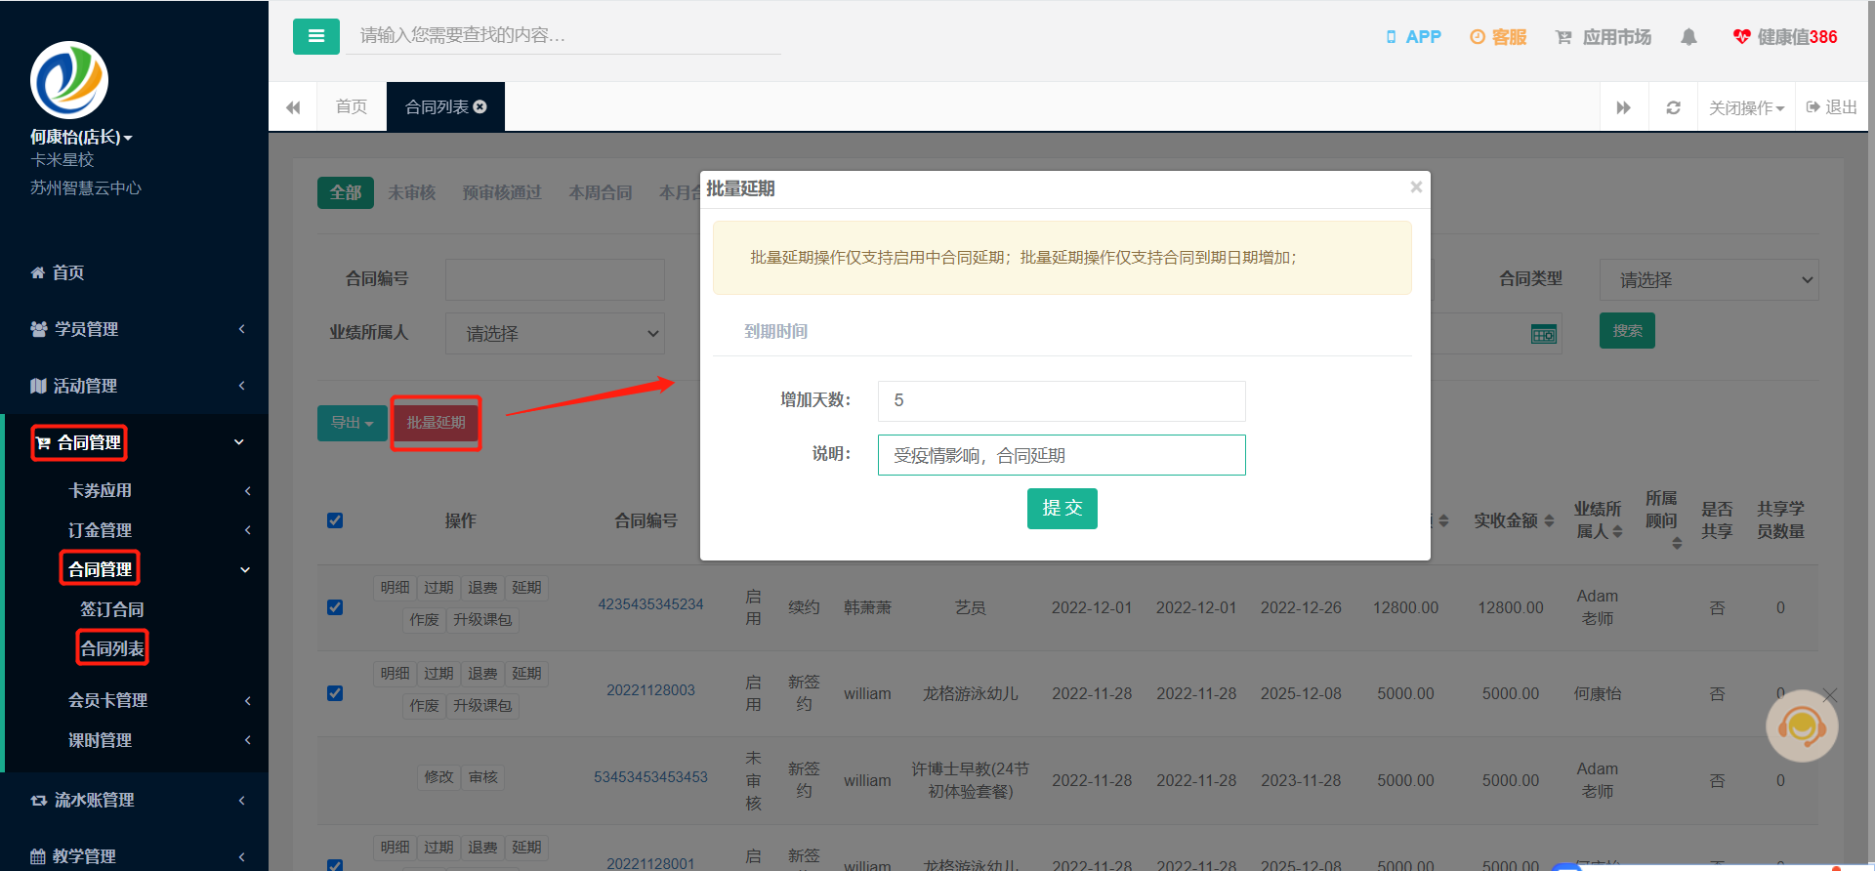Click the tab scroll-left double arrow
The width and height of the screenshot is (1875, 871).
click(x=293, y=107)
